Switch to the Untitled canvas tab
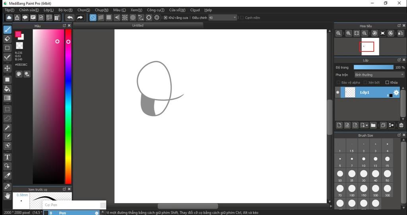 [138, 25]
